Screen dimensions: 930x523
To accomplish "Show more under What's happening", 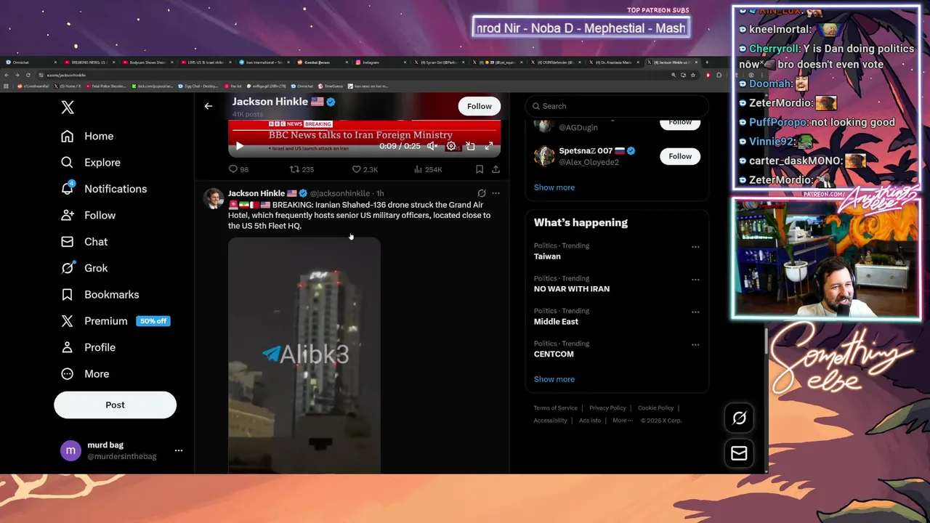I will (x=554, y=379).
